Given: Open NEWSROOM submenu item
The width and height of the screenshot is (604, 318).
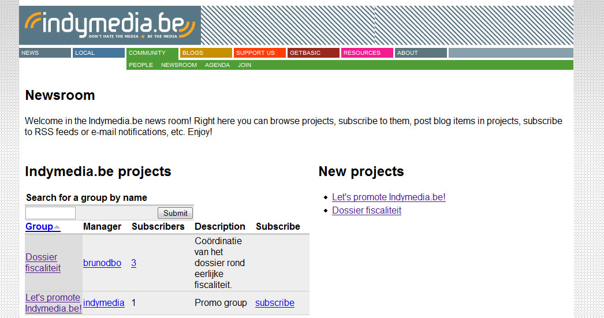Looking at the screenshot, I should tap(179, 65).
